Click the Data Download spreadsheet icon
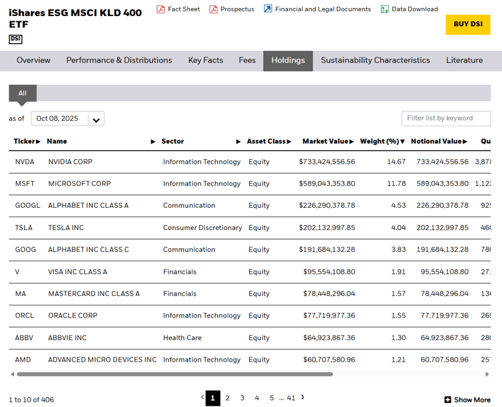The height and width of the screenshot is (407, 502). (x=384, y=9)
